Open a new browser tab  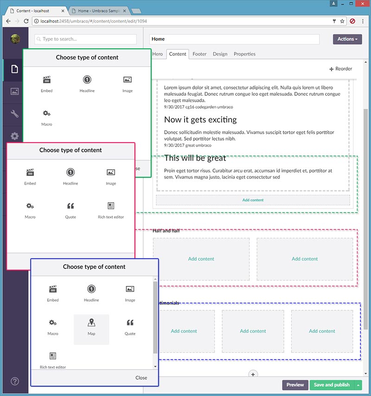coord(136,11)
